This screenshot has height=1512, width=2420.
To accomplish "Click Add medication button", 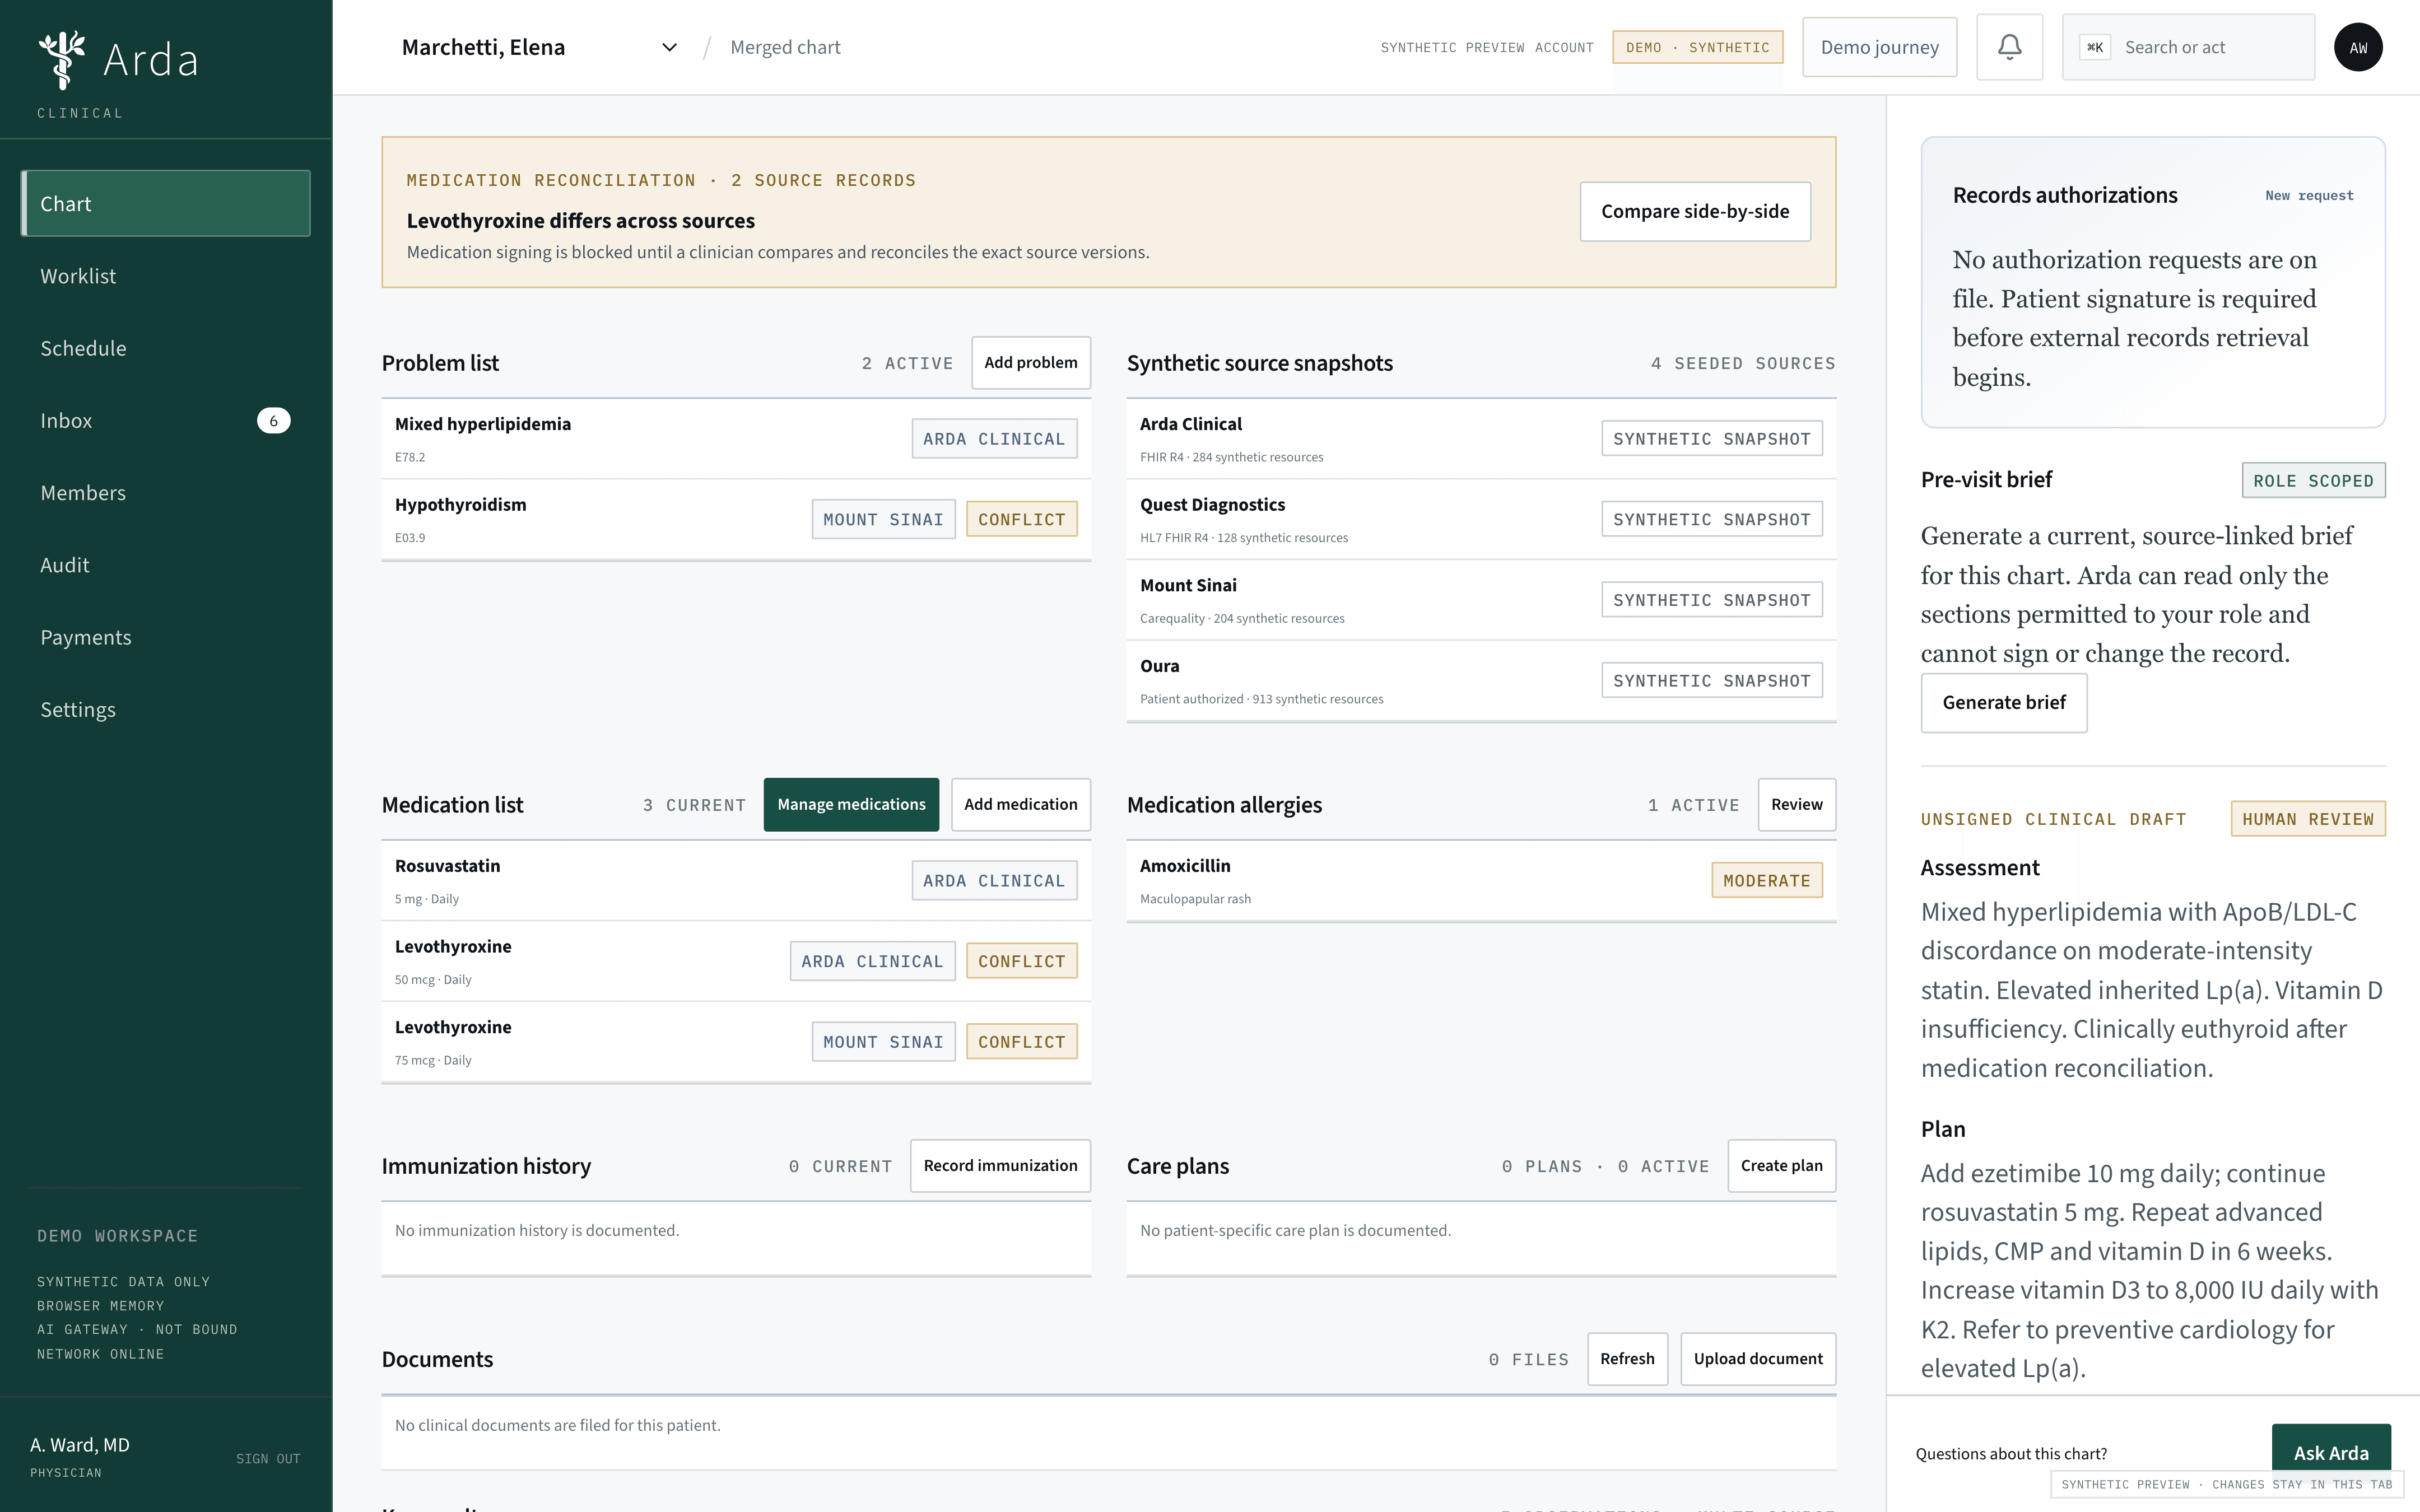I will [1020, 804].
